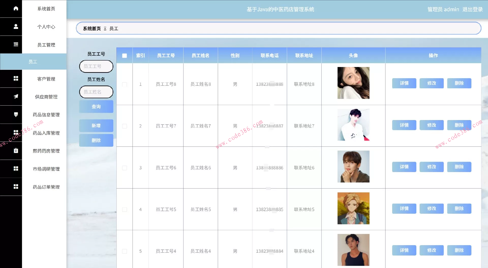The height and width of the screenshot is (268, 488).
Task: Click the 联系地址5 cell
Action: (304, 210)
